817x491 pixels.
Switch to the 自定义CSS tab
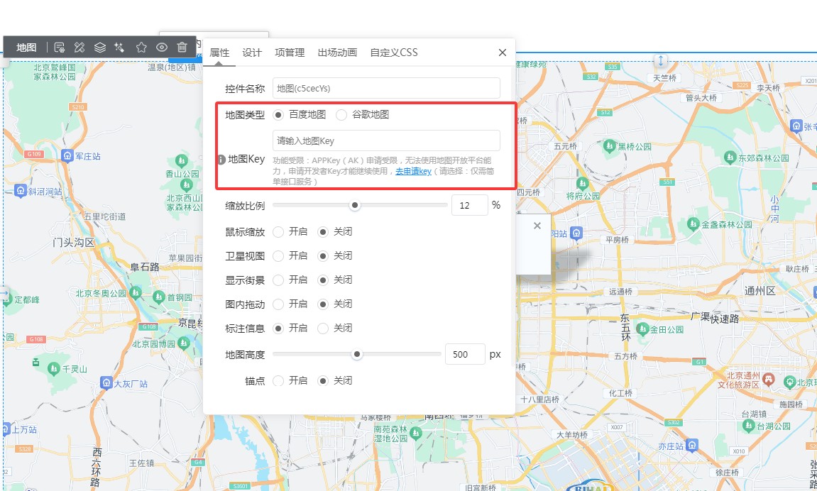click(394, 53)
